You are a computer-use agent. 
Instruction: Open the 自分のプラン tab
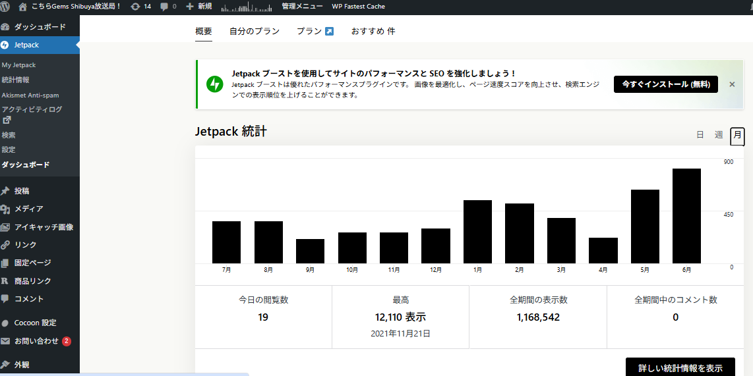tap(255, 32)
